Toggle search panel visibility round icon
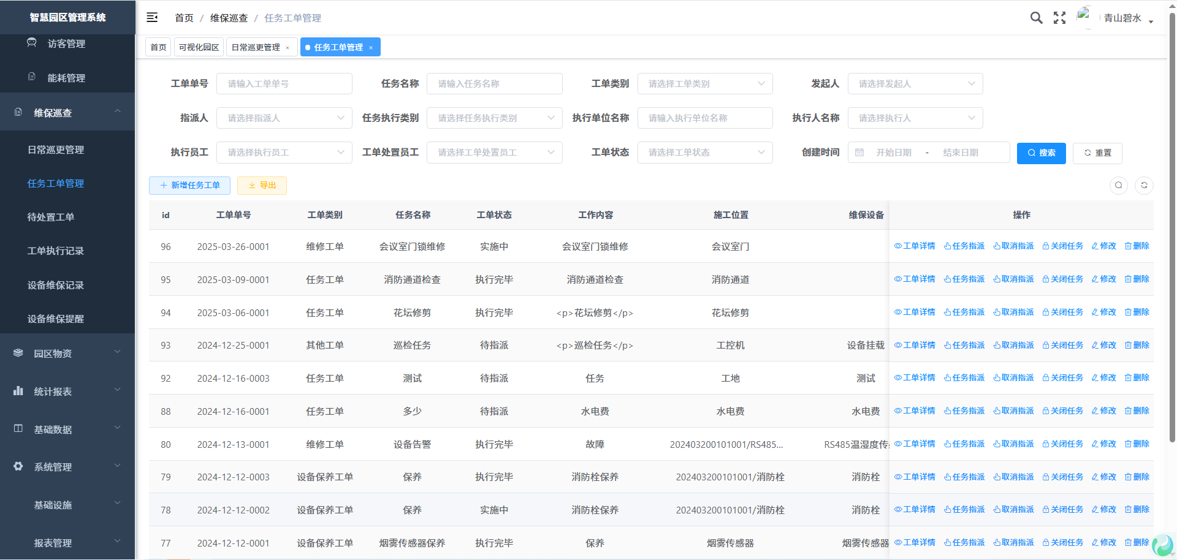The width and height of the screenshot is (1177, 560). [1119, 186]
